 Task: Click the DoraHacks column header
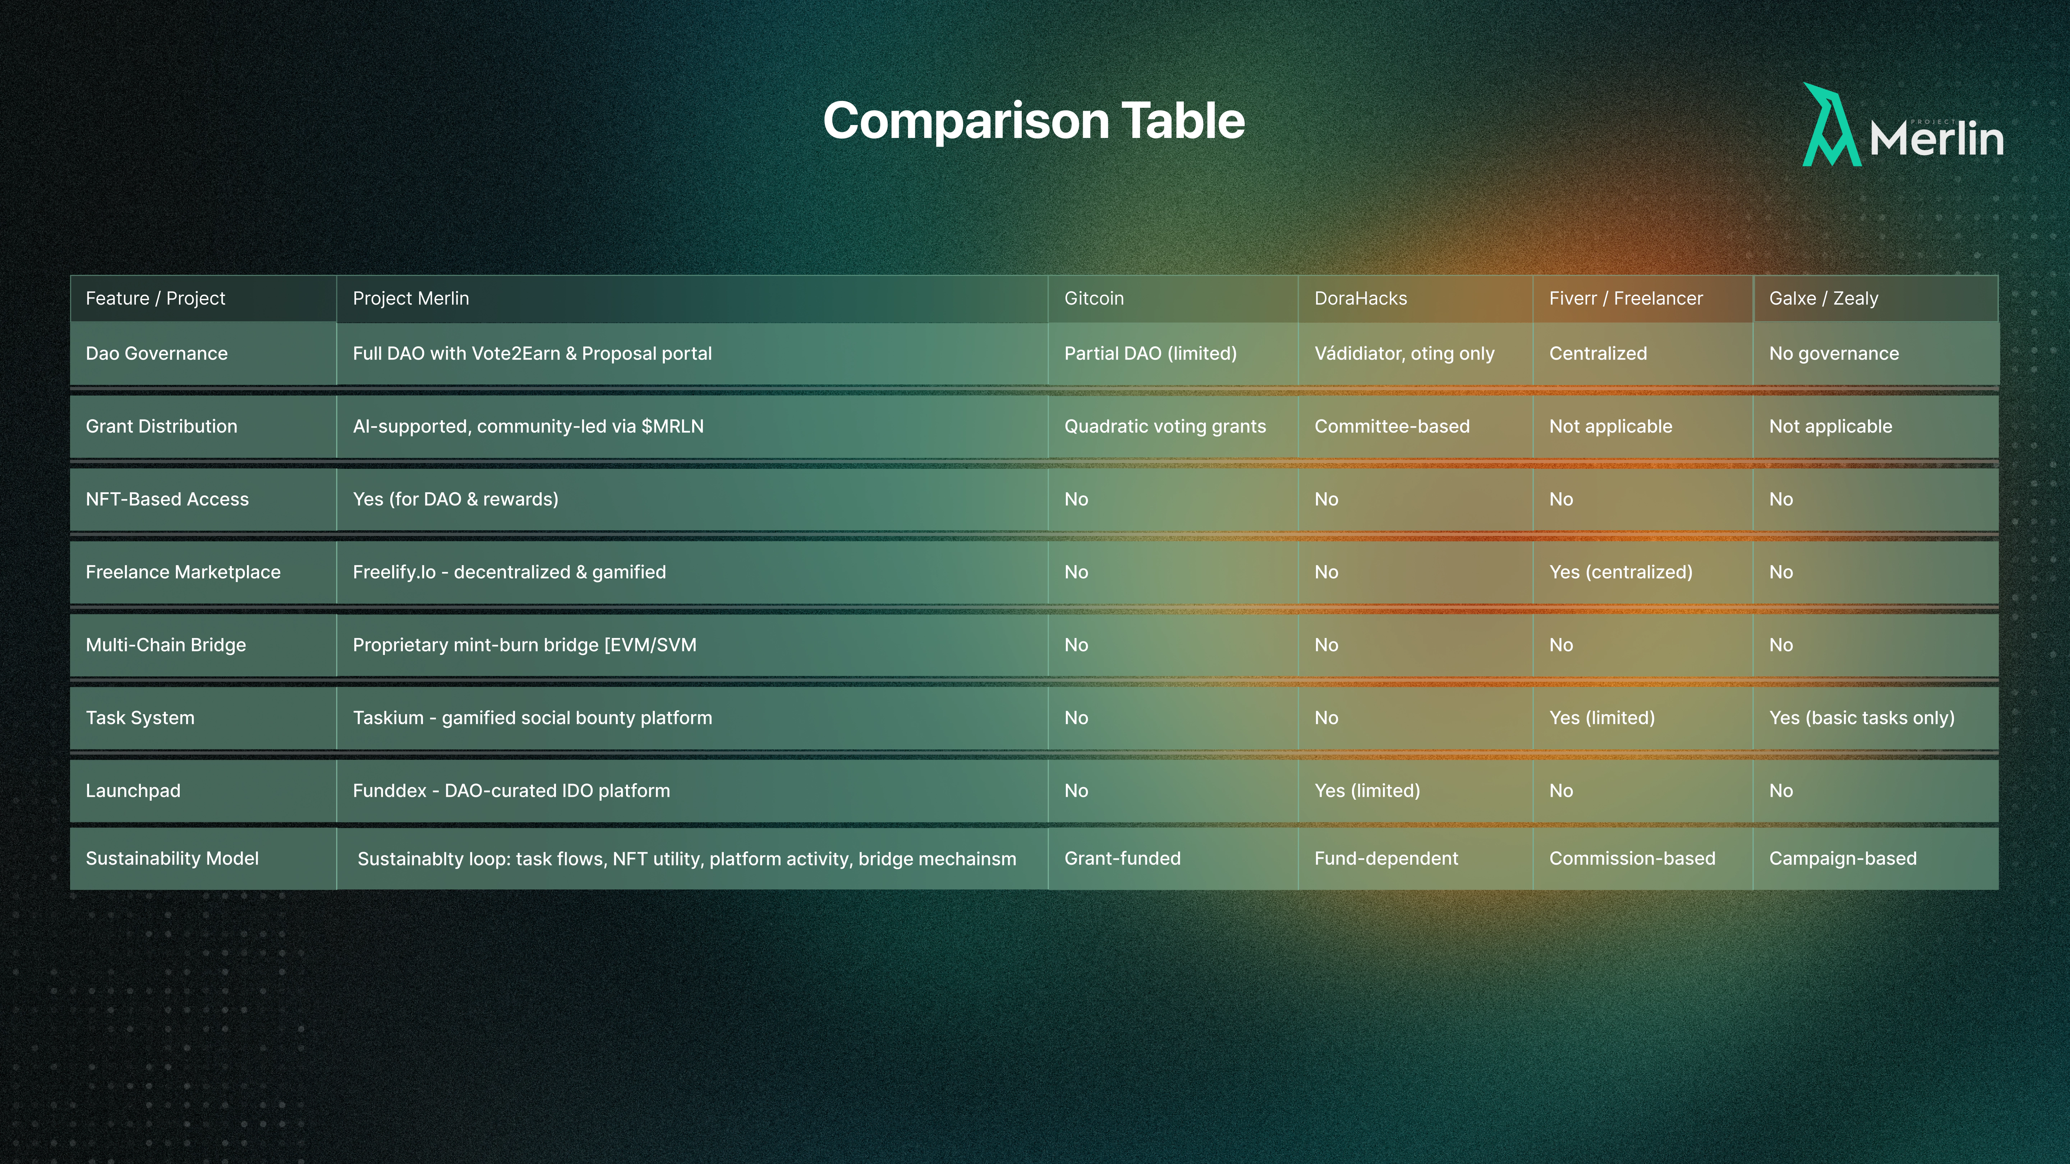pyautogui.click(x=1361, y=299)
